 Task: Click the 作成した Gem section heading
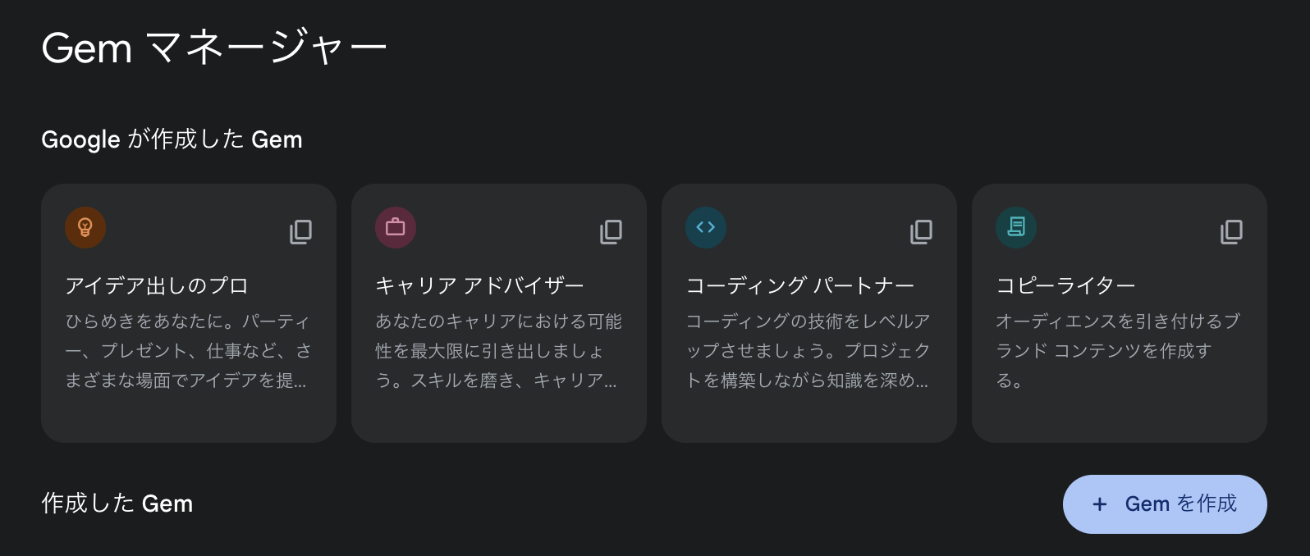tap(117, 504)
